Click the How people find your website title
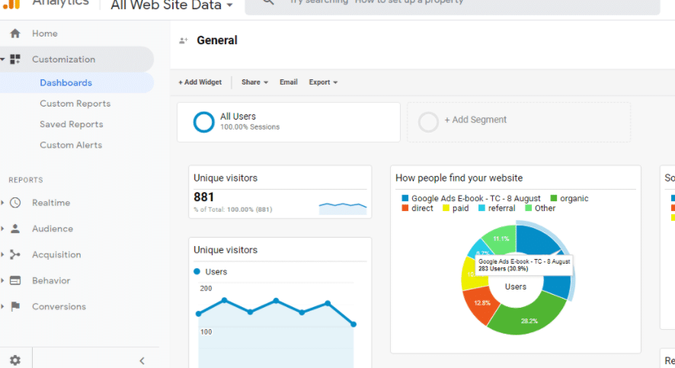The image size is (675, 368). [459, 178]
